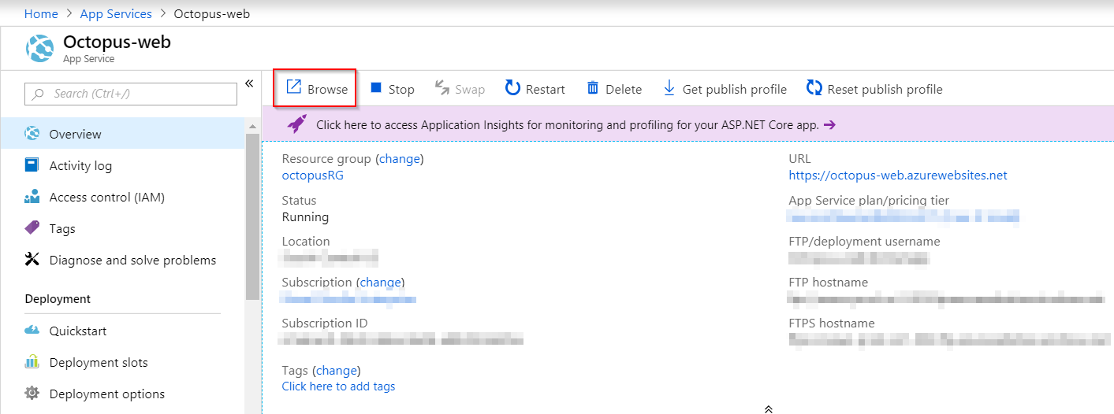This screenshot has width=1114, height=414.
Task: Click the FTP hostname label
Action: [828, 282]
